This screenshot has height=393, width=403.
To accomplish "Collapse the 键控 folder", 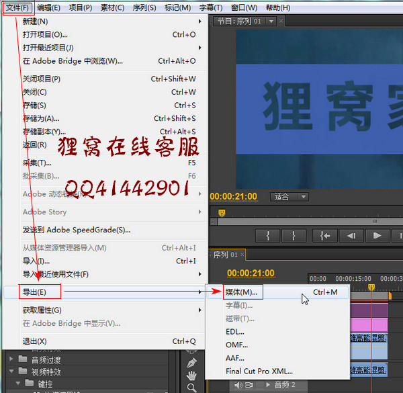I will (x=17, y=383).
